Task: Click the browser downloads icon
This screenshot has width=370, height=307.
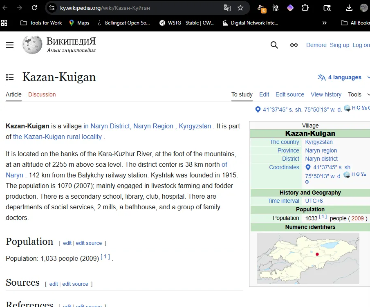Action: tap(349, 8)
